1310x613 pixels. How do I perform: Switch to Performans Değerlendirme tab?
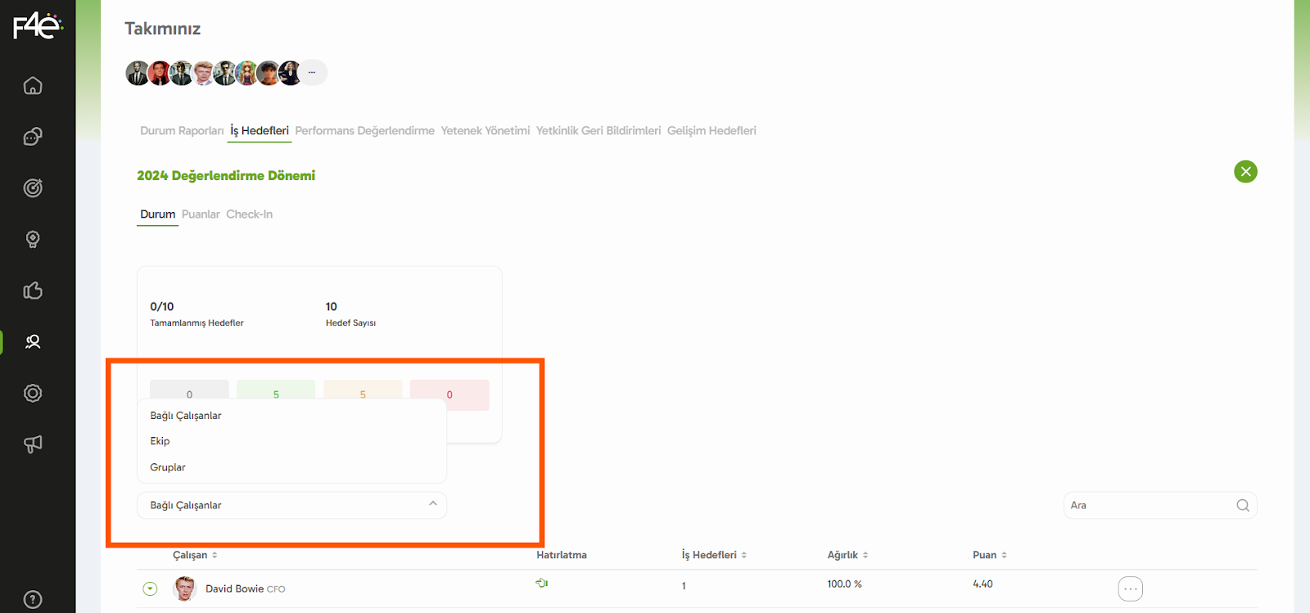[364, 131]
